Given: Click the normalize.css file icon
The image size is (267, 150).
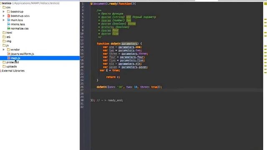Looking at the screenshot, I should tap(9, 28).
